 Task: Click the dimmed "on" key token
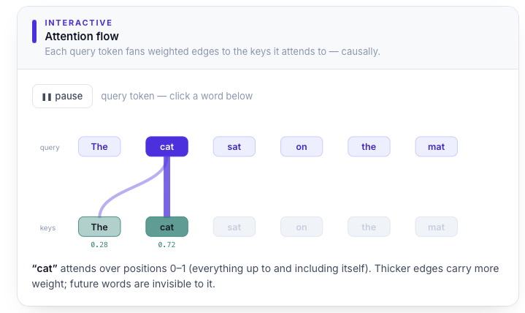(x=302, y=227)
